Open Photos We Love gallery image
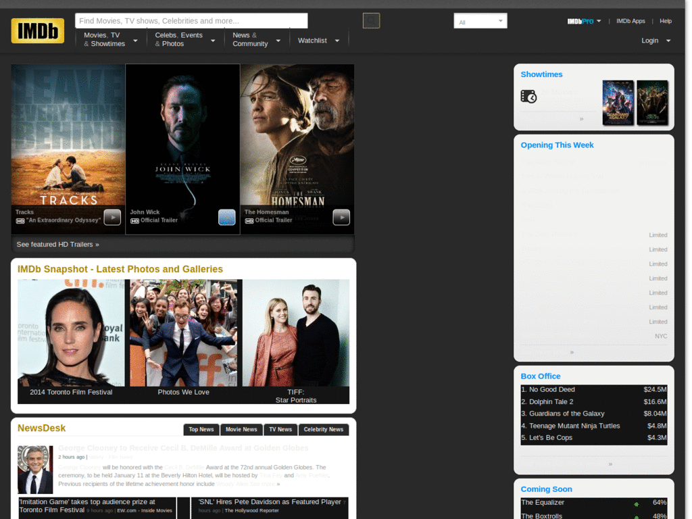The width and height of the screenshot is (692, 519). pos(183,332)
